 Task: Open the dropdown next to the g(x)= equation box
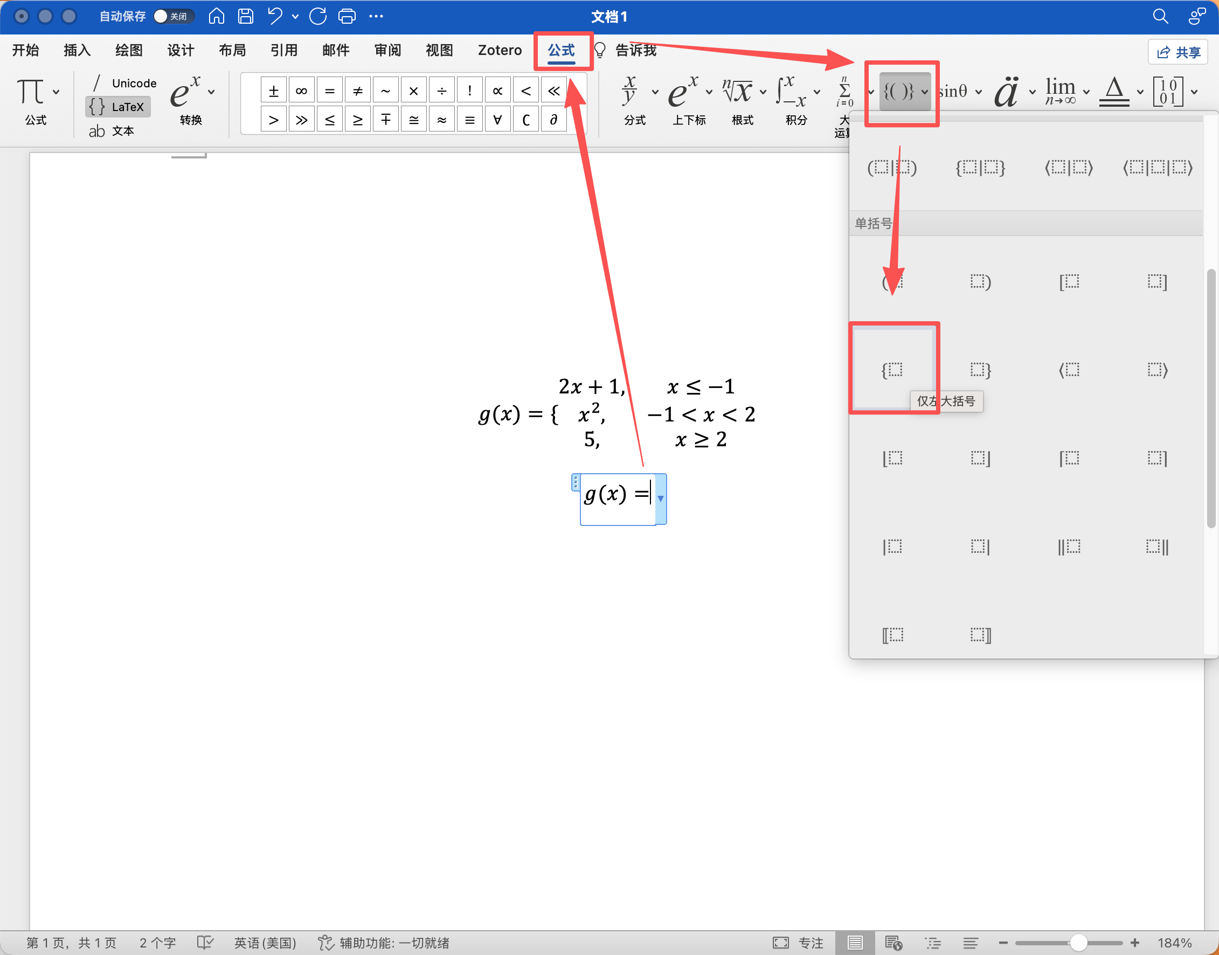point(661,499)
